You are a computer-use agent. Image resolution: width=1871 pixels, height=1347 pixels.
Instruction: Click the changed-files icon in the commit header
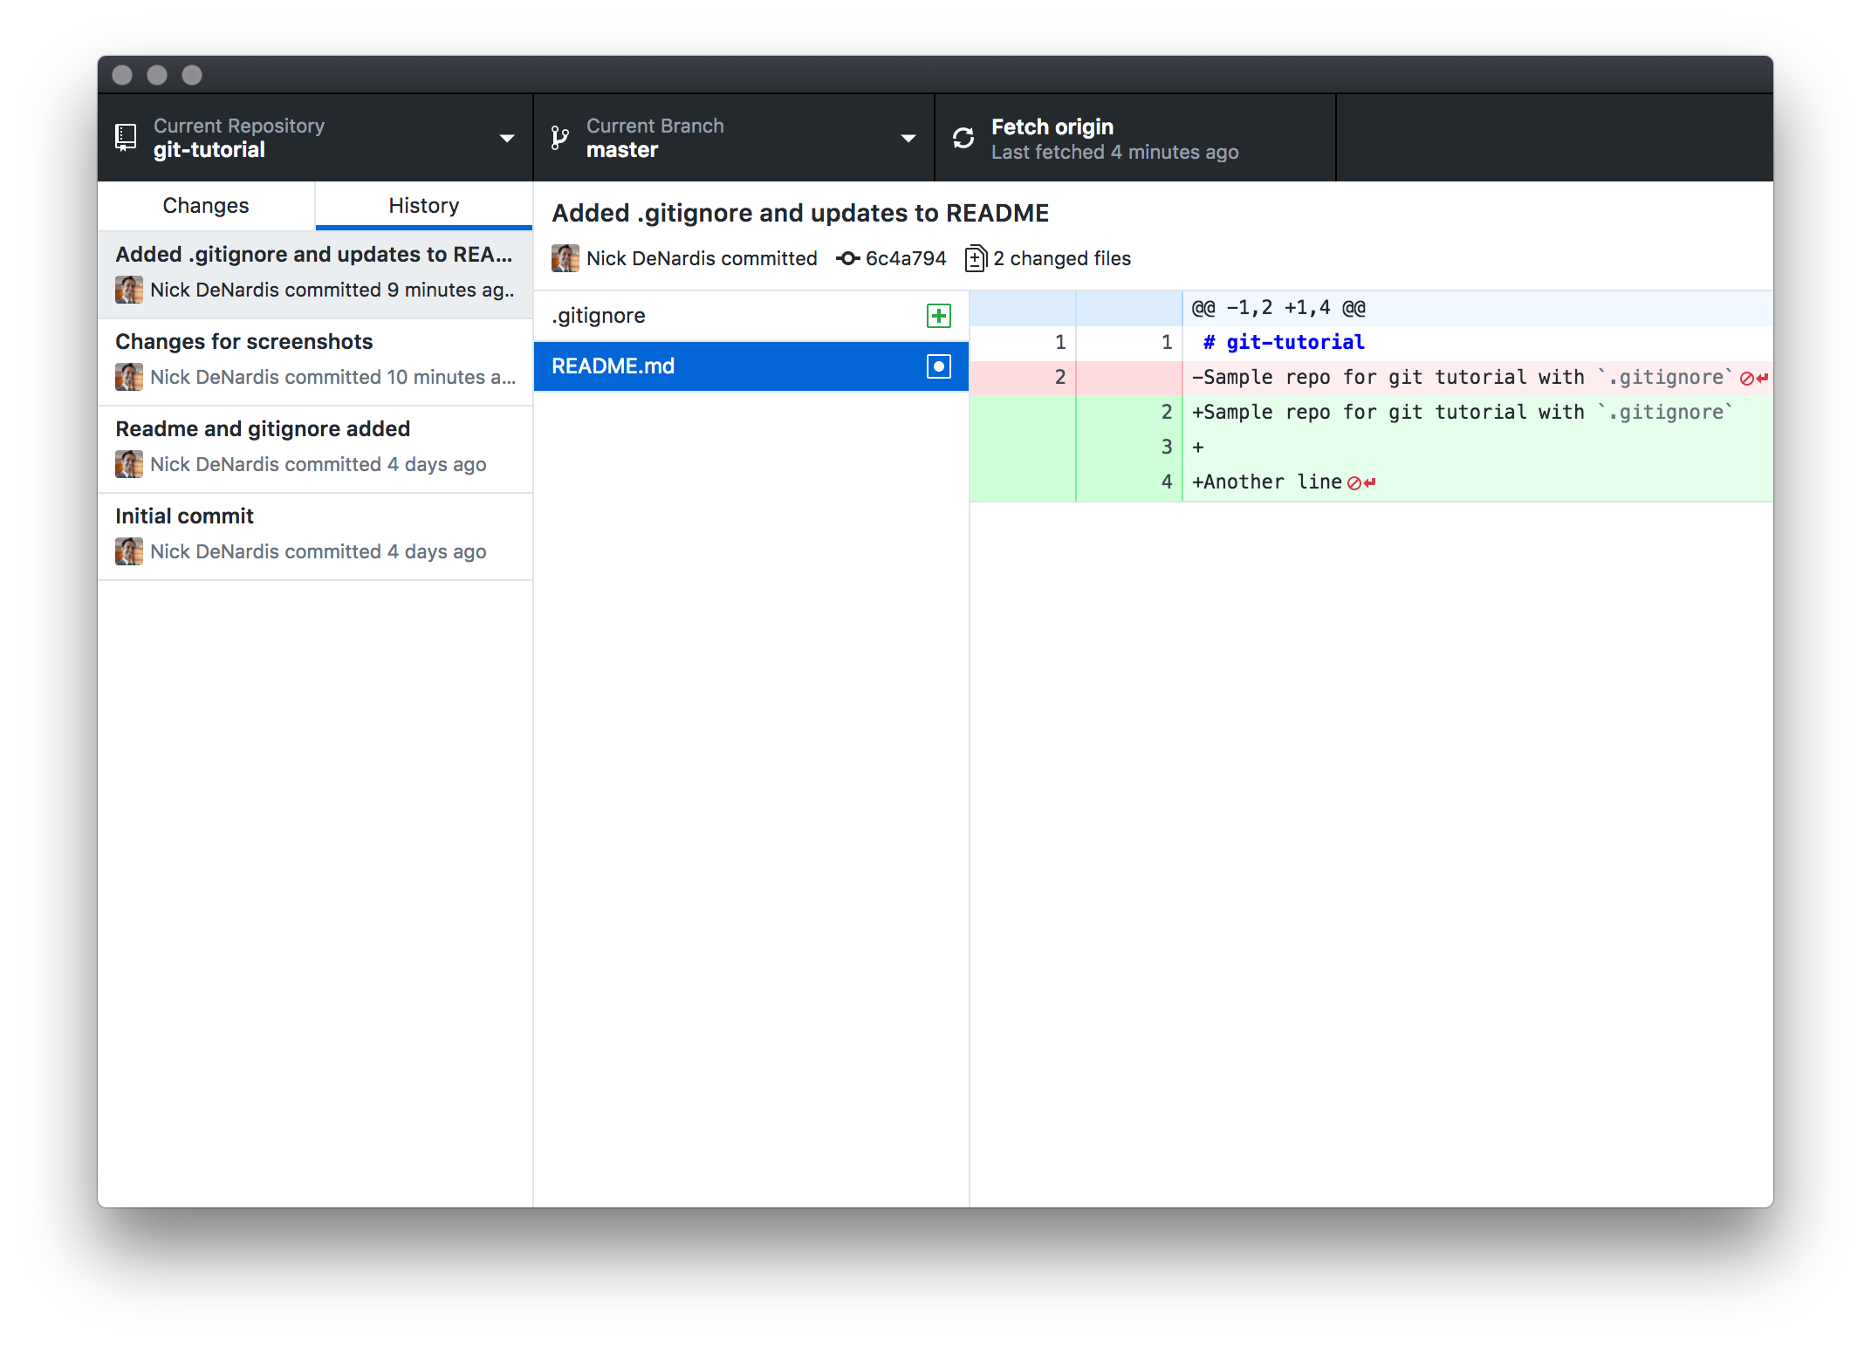(x=977, y=258)
